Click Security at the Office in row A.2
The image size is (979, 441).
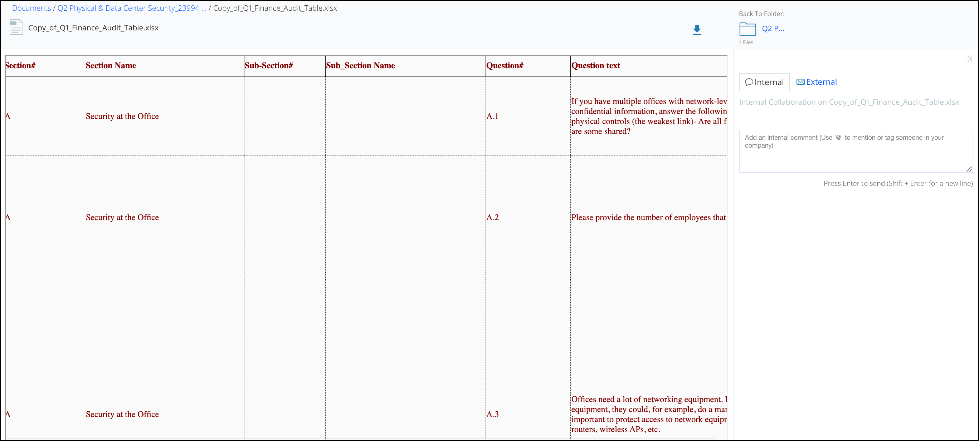click(122, 218)
